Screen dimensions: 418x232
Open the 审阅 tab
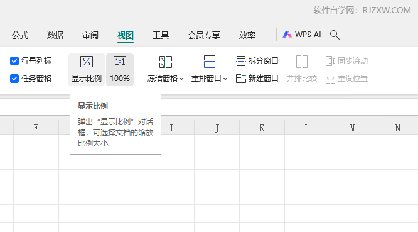click(x=90, y=35)
